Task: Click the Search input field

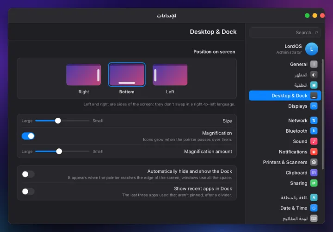Action: tap(285, 32)
